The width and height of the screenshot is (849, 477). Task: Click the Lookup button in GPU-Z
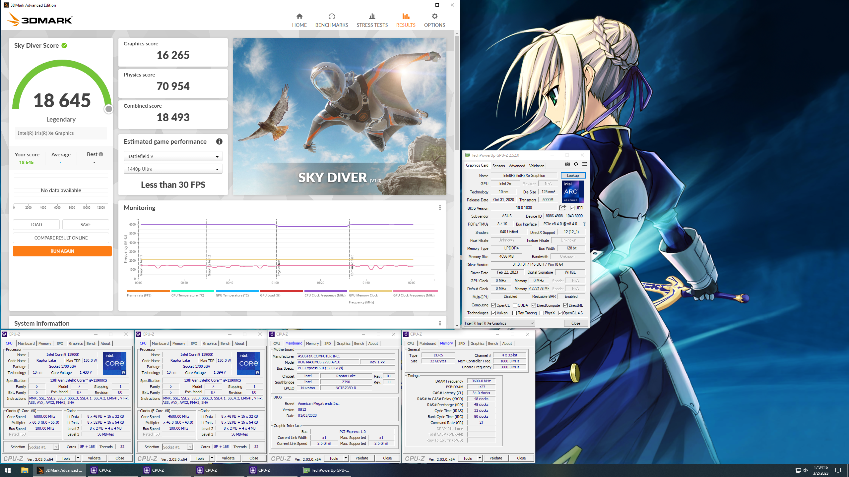[573, 175]
